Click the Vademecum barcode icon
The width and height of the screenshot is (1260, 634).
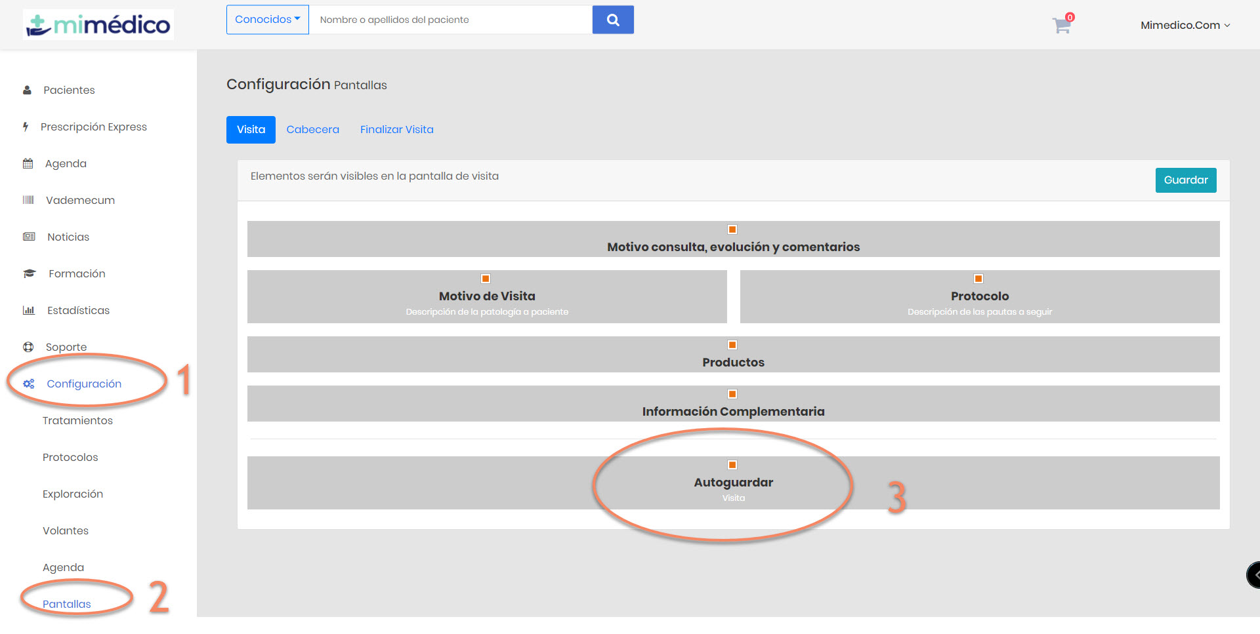tap(28, 200)
